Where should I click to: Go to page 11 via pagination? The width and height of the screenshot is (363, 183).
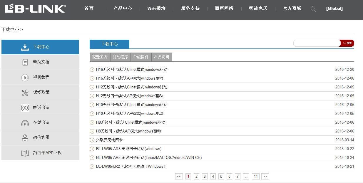[x=256, y=176]
